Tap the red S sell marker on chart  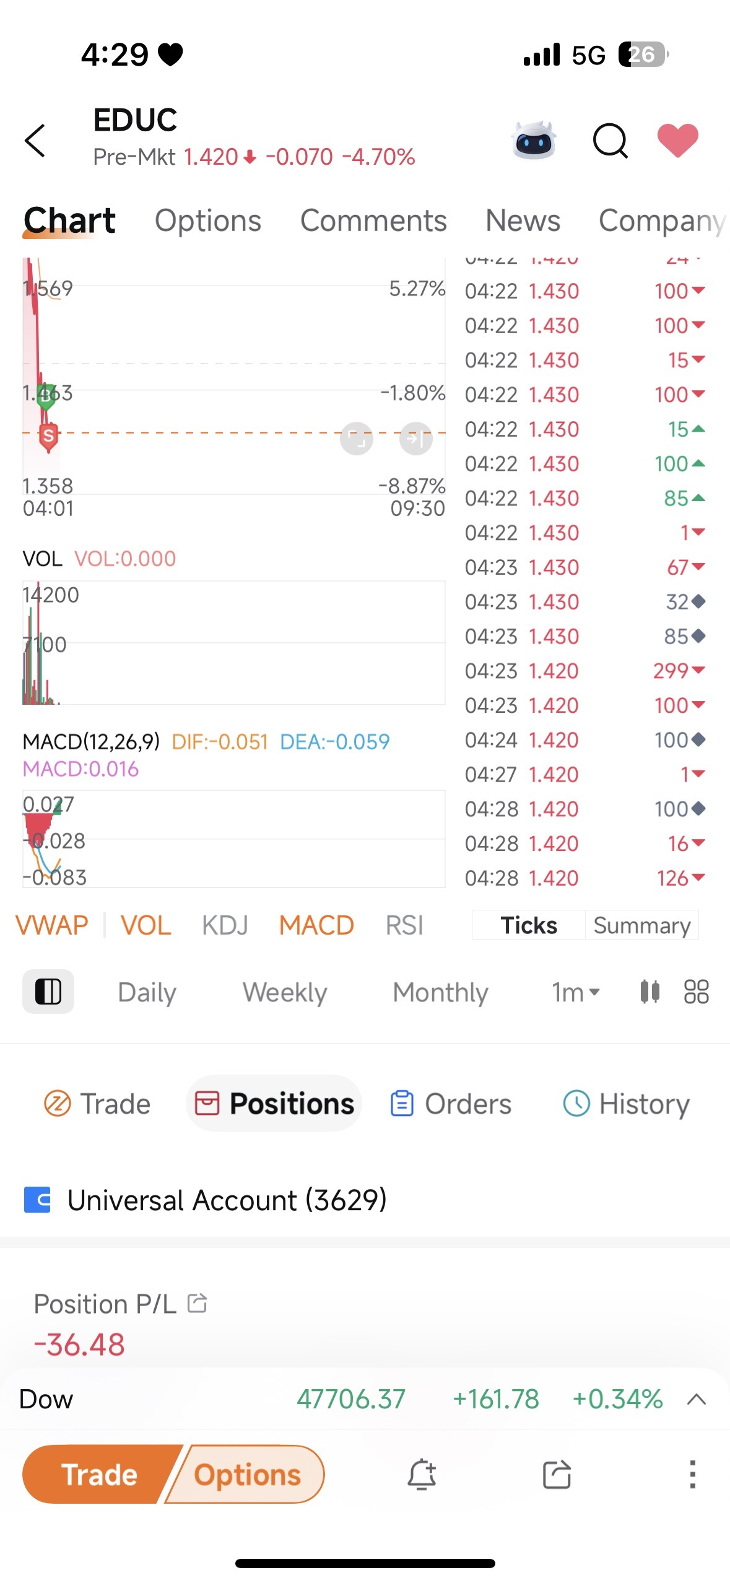coord(48,437)
